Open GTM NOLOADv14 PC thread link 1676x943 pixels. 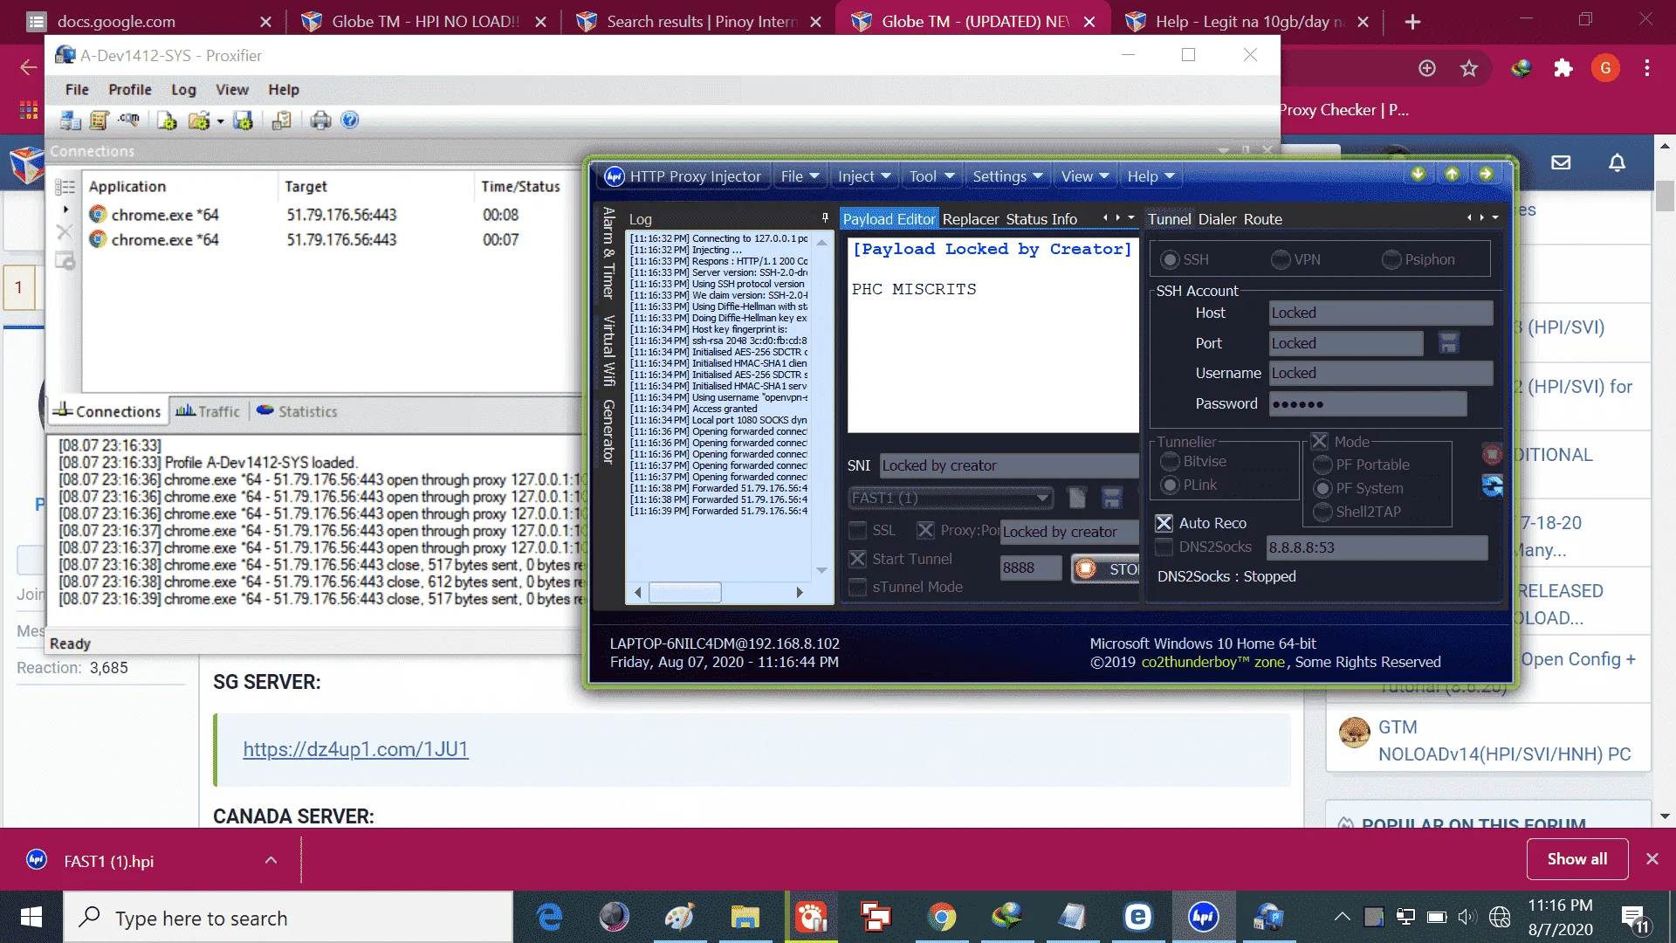(x=1504, y=740)
